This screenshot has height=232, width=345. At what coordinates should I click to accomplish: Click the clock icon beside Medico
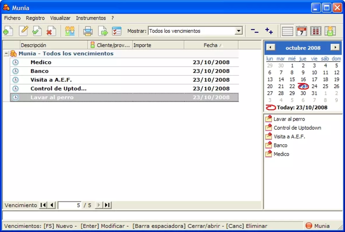tap(15, 62)
